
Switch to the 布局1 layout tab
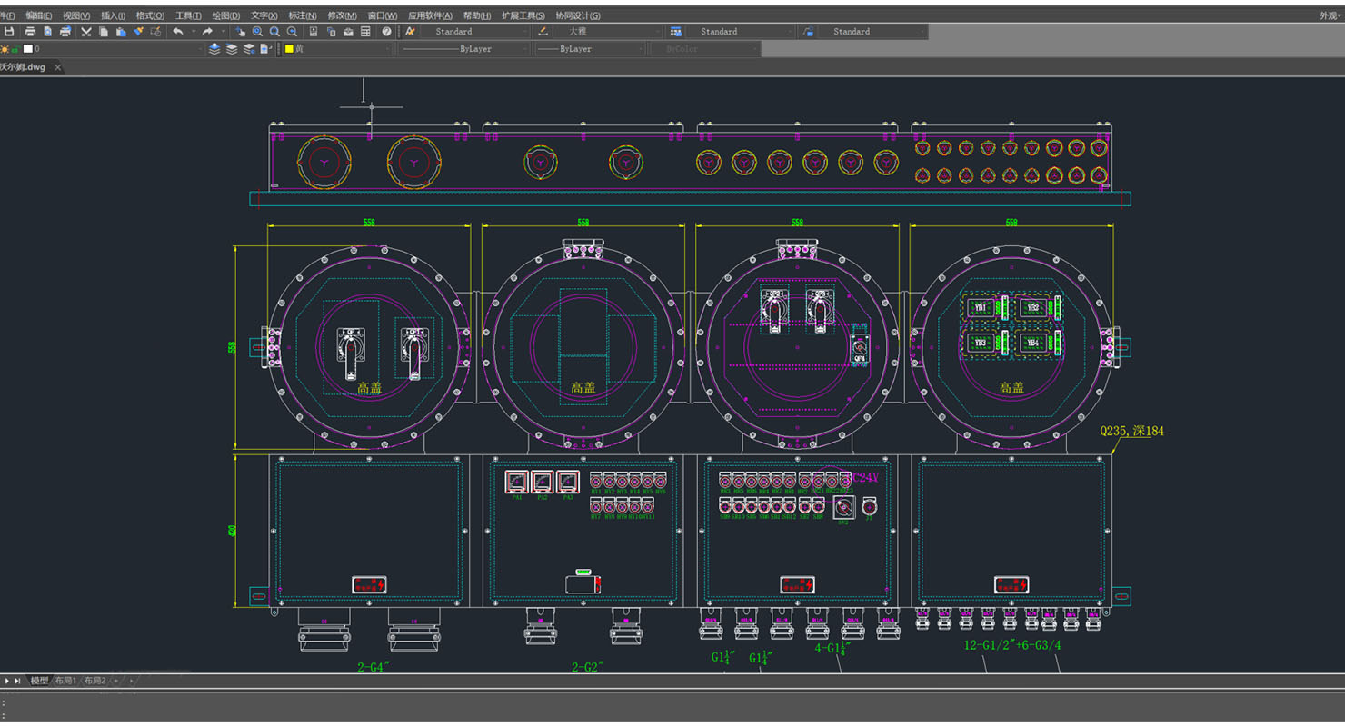65,681
